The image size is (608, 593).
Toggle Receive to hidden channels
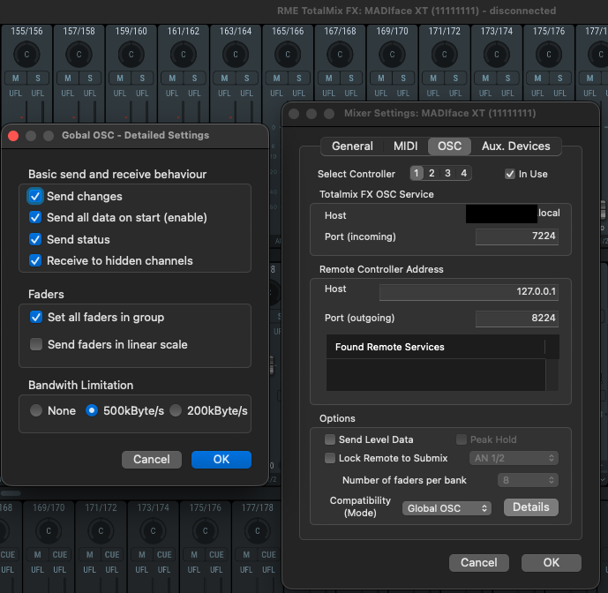click(x=35, y=260)
